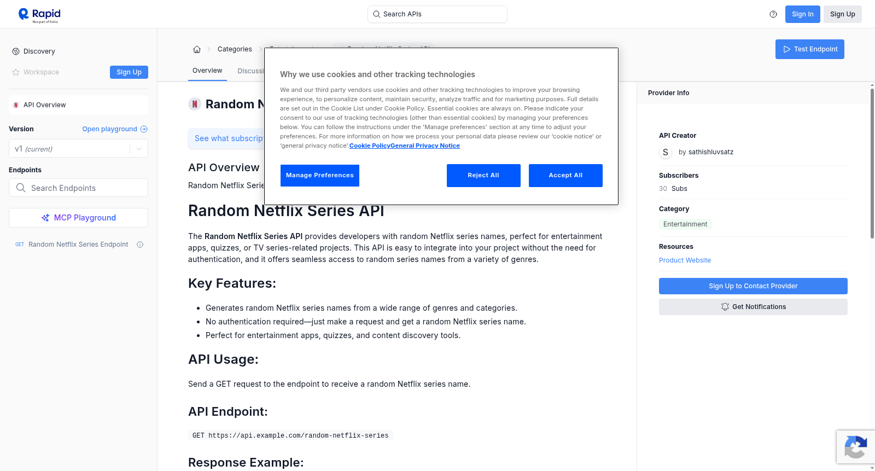
Task: Click the creator name sathishluvsatz
Action: (711, 152)
